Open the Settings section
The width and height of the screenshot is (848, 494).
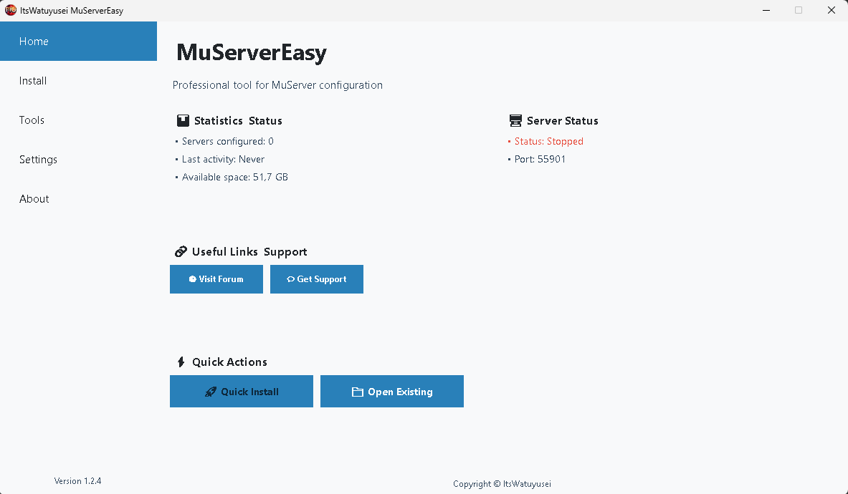click(x=38, y=159)
